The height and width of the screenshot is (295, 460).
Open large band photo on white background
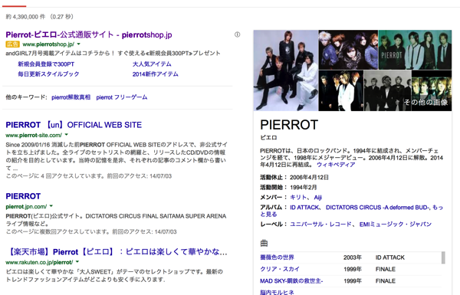tap(286, 70)
